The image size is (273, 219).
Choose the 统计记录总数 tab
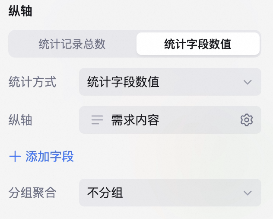coord(72,44)
